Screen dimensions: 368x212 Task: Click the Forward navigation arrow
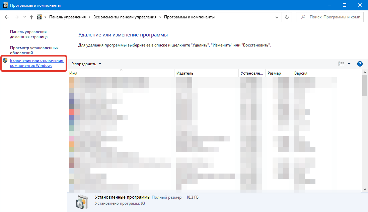(16, 17)
